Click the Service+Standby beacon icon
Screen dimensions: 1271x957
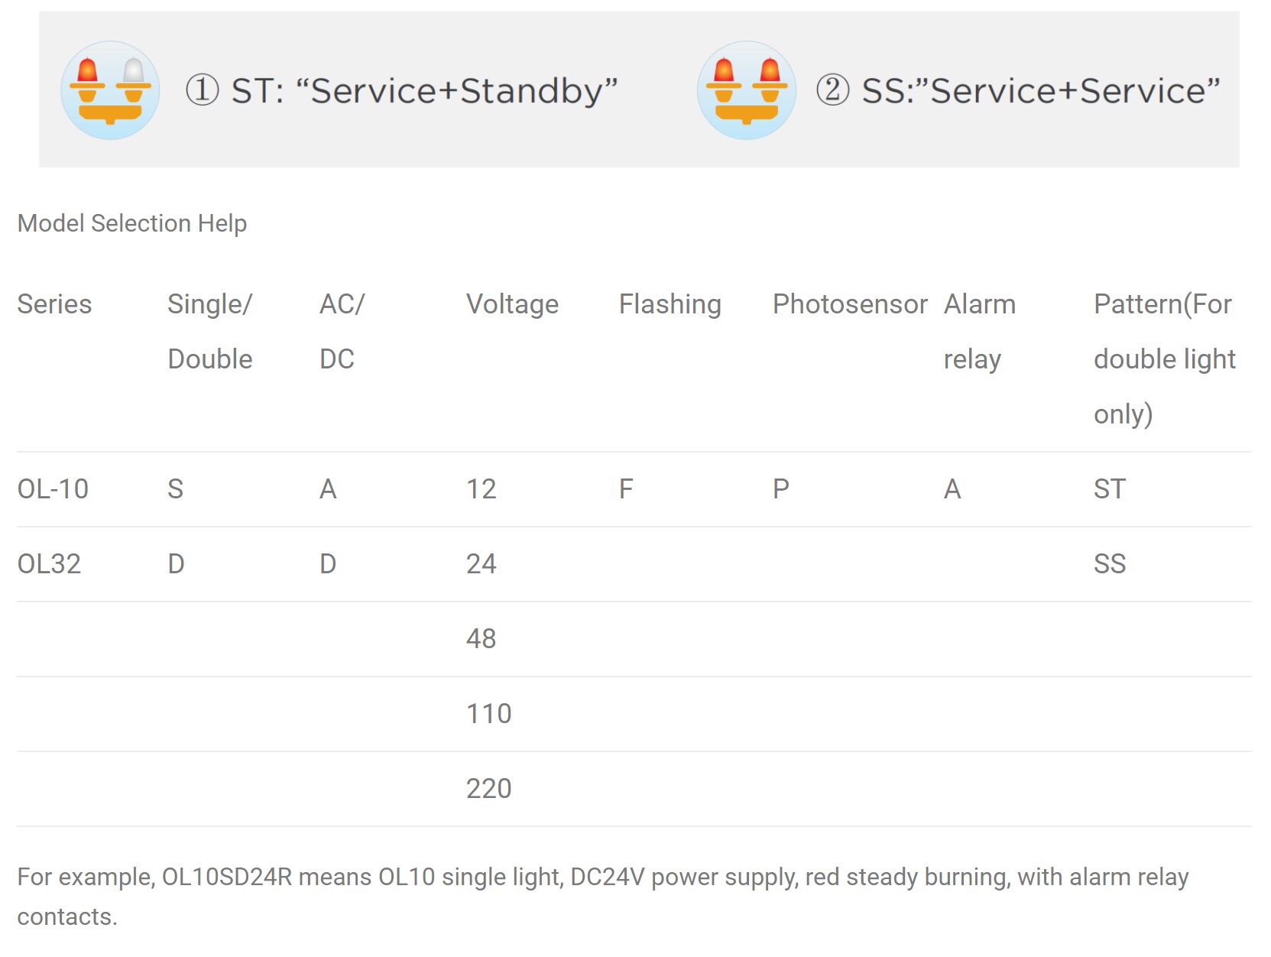coord(110,90)
